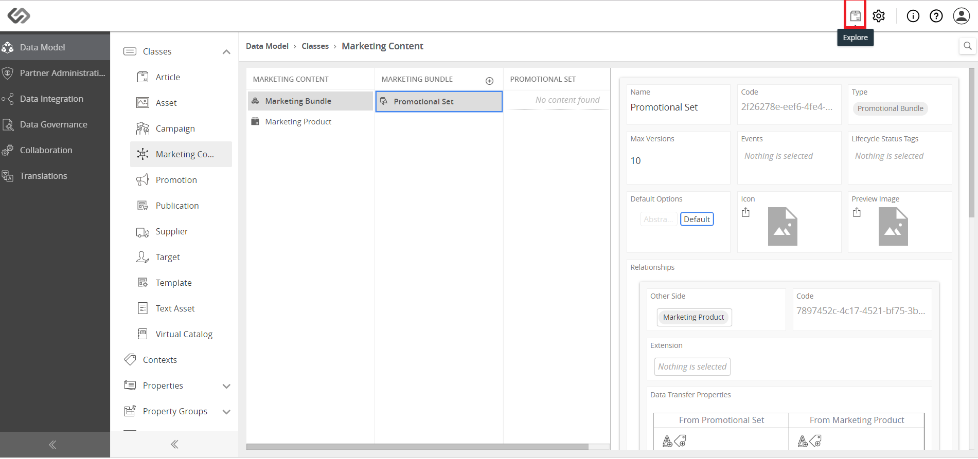Click the Text Asset class icon
The height and width of the screenshot is (459, 978).
click(143, 308)
